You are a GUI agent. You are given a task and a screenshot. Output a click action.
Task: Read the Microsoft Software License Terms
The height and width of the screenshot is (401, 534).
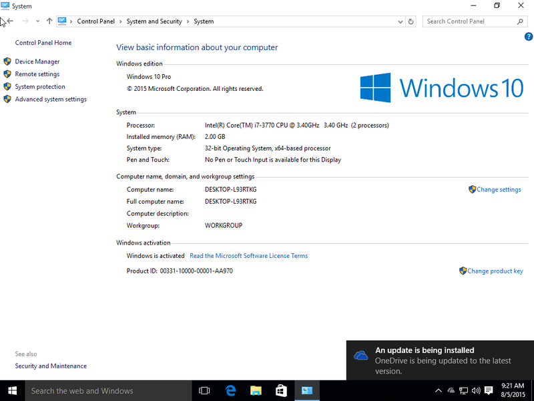pyautogui.click(x=248, y=256)
